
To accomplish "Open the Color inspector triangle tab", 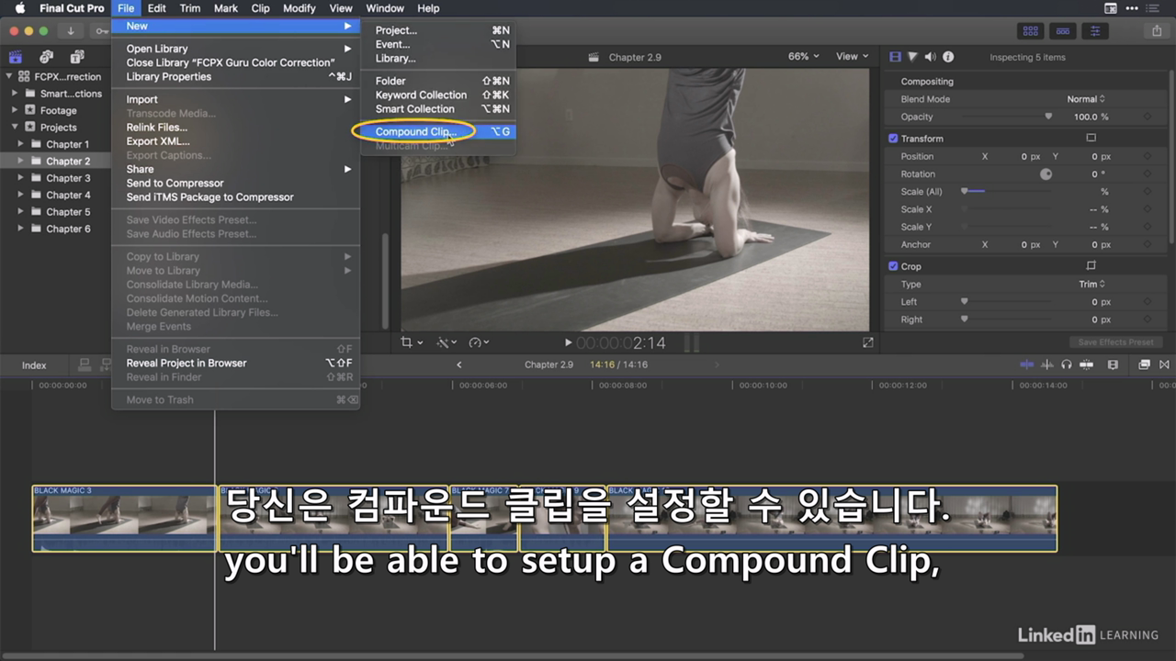I will click(x=913, y=57).
